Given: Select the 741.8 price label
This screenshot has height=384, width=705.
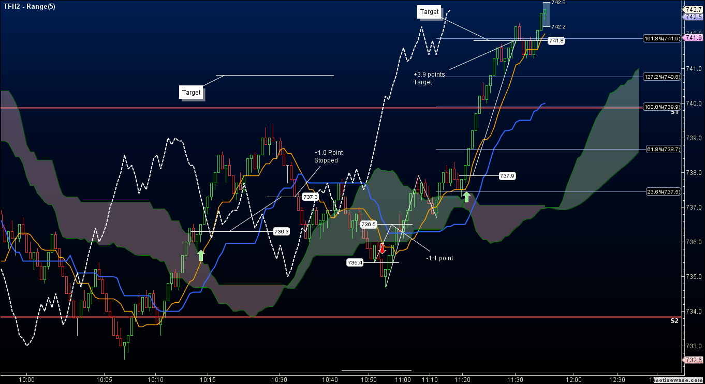Looking at the screenshot, I should [556, 40].
